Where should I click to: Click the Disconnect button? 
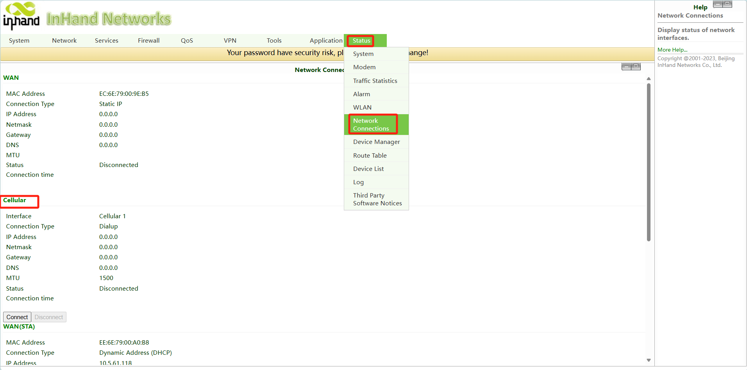tap(49, 317)
